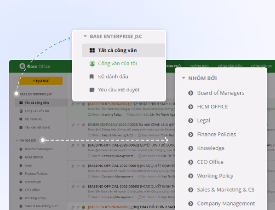
Task: Toggle status dot on BASEINC-OFFICIAL-2020-00061 row
Action: [83, 166]
